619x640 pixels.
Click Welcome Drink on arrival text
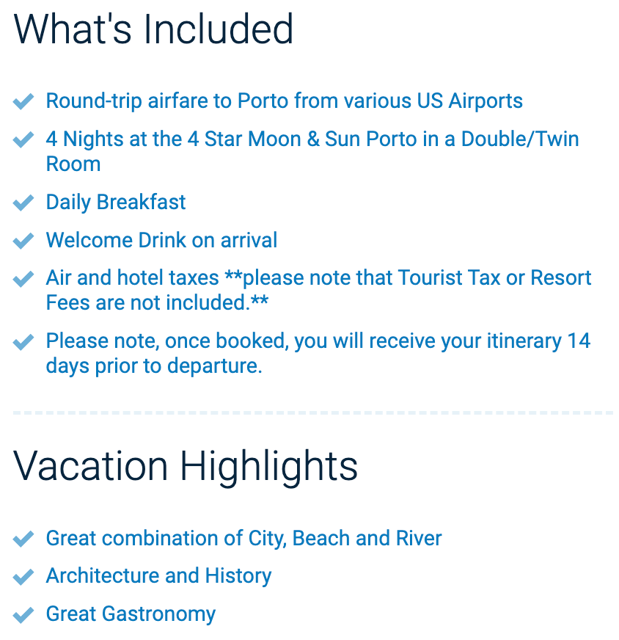point(161,240)
